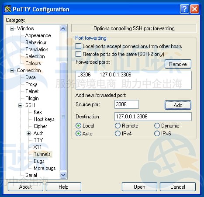Click the PuTTY icon in title bar

8,9
